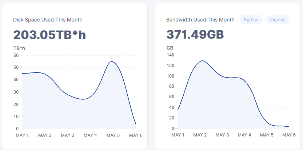
Task: Click MAY 1 on the disk space chart
Action: click(22, 135)
